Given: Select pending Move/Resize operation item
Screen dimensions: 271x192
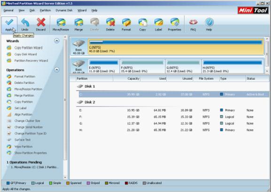Looking at the screenshot, I should (x=35, y=167).
